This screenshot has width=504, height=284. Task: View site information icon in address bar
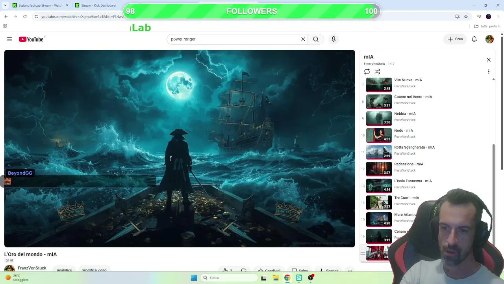[x=36, y=17]
